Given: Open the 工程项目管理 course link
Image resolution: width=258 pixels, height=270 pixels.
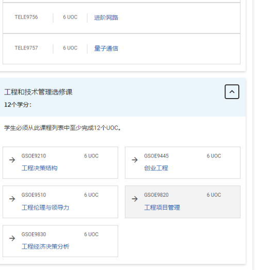Looking at the screenshot, I should [x=162, y=208].
